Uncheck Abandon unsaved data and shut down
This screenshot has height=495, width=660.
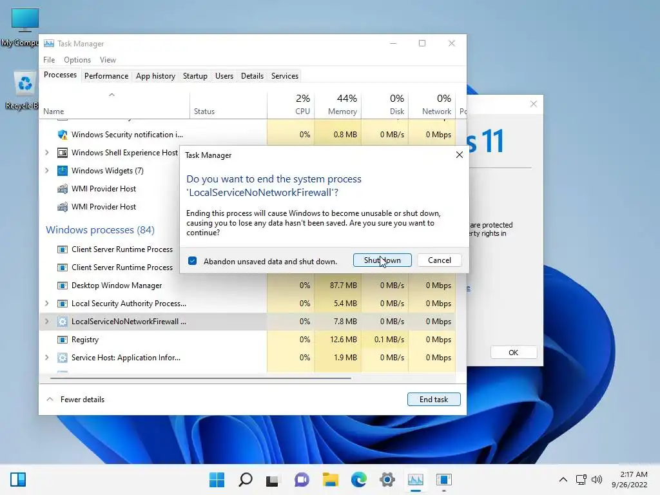pyautogui.click(x=192, y=261)
